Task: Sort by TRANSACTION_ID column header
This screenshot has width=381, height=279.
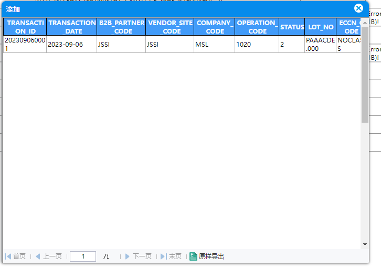Action: [x=25, y=27]
